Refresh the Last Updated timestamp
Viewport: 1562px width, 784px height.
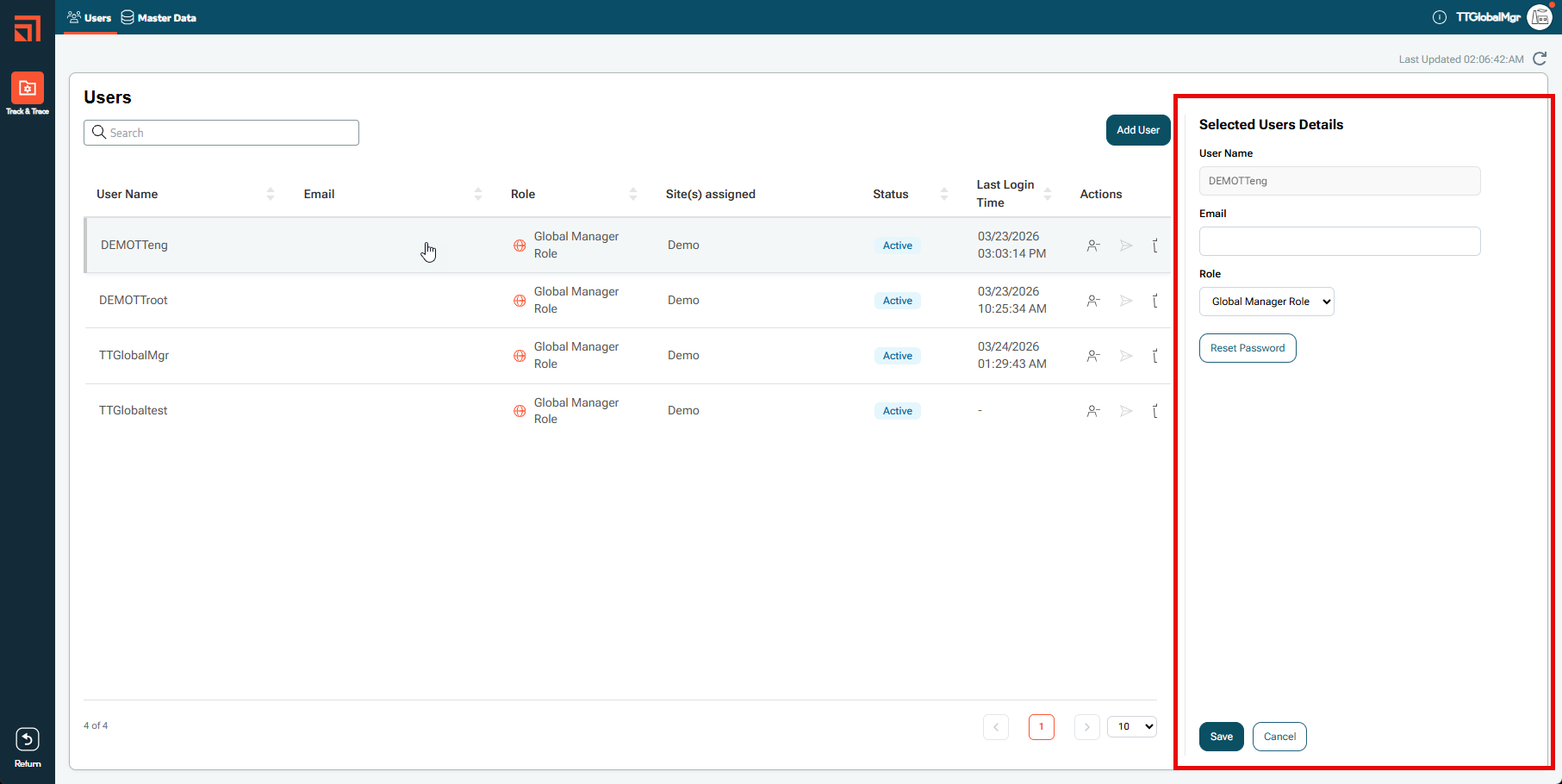[1540, 59]
